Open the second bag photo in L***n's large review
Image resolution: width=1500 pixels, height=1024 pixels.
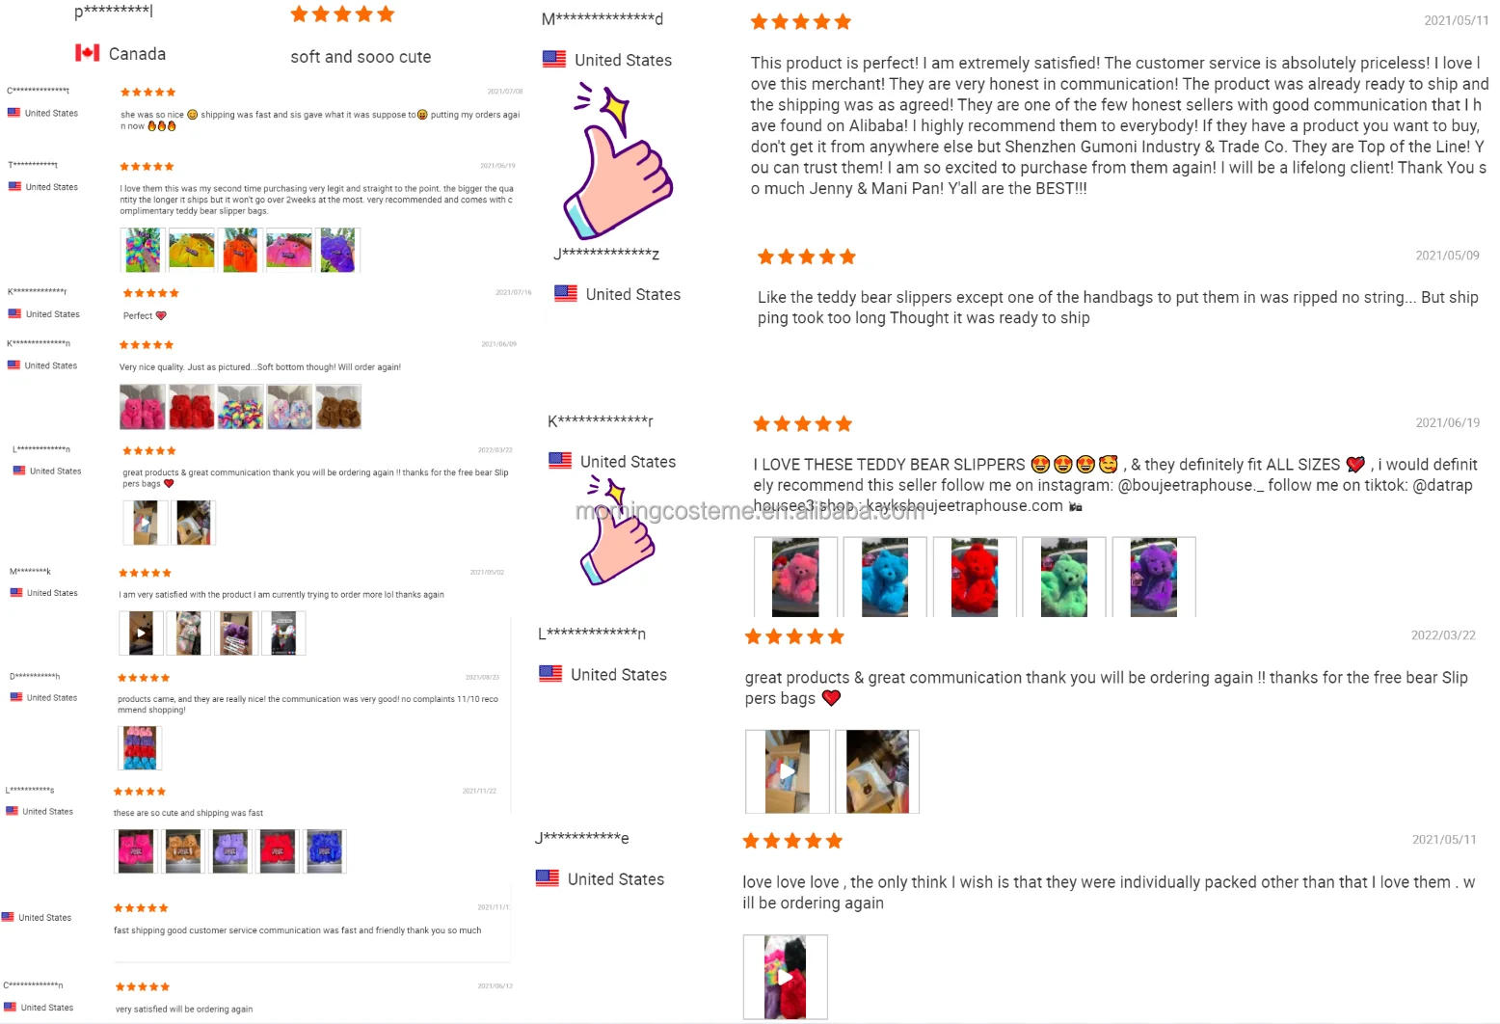click(x=877, y=771)
